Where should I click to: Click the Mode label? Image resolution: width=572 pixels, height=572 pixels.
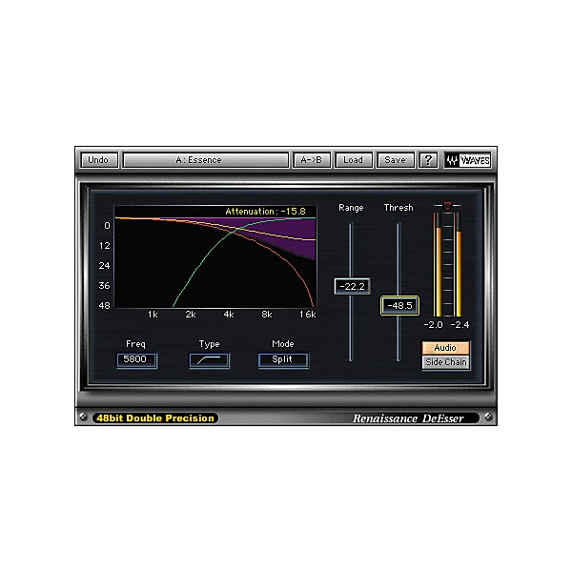pos(283,344)
